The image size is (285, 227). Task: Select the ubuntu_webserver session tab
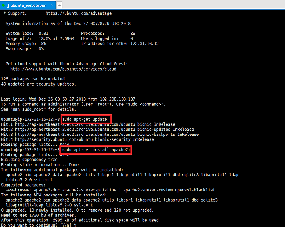point(28,5)
